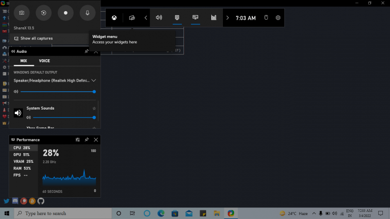This screenshot has width=390, height=219.
Task: Open the Bitcoin donation icon
Action: (32, 201)
